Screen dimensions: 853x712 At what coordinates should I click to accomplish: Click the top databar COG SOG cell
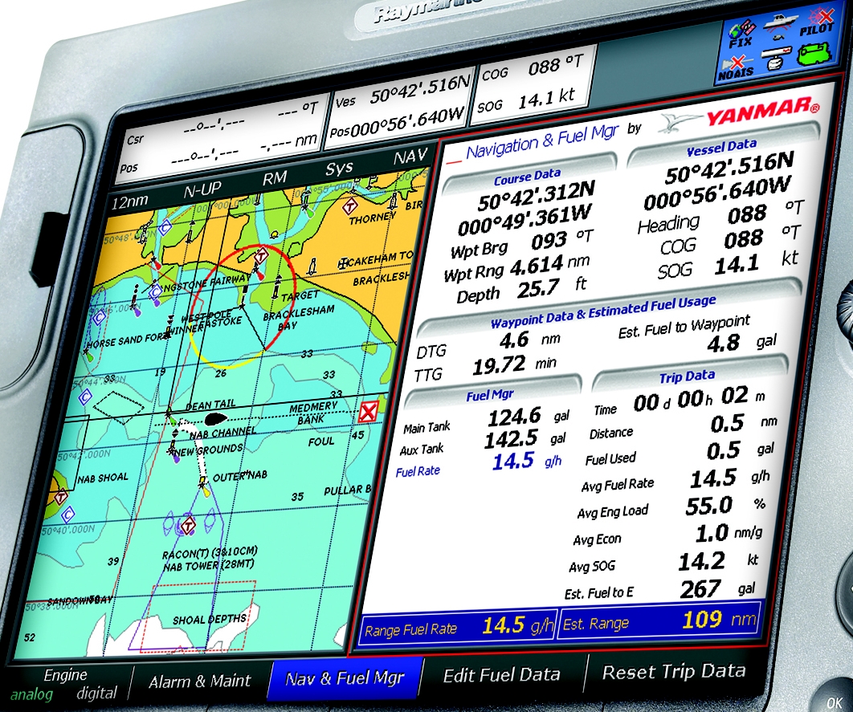[x=532, y=83]
